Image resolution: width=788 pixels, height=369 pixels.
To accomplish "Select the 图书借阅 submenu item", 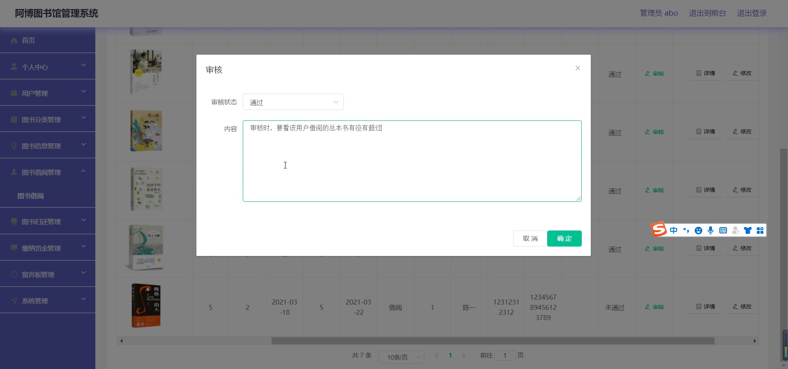I will 31,196.
